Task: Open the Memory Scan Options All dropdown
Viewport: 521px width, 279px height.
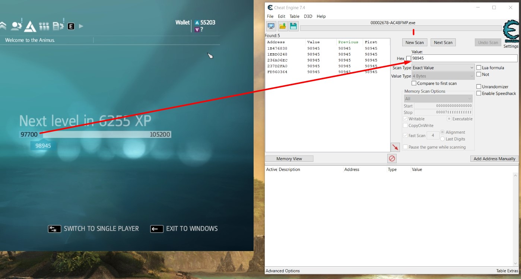Action: [x=438, y=99]
